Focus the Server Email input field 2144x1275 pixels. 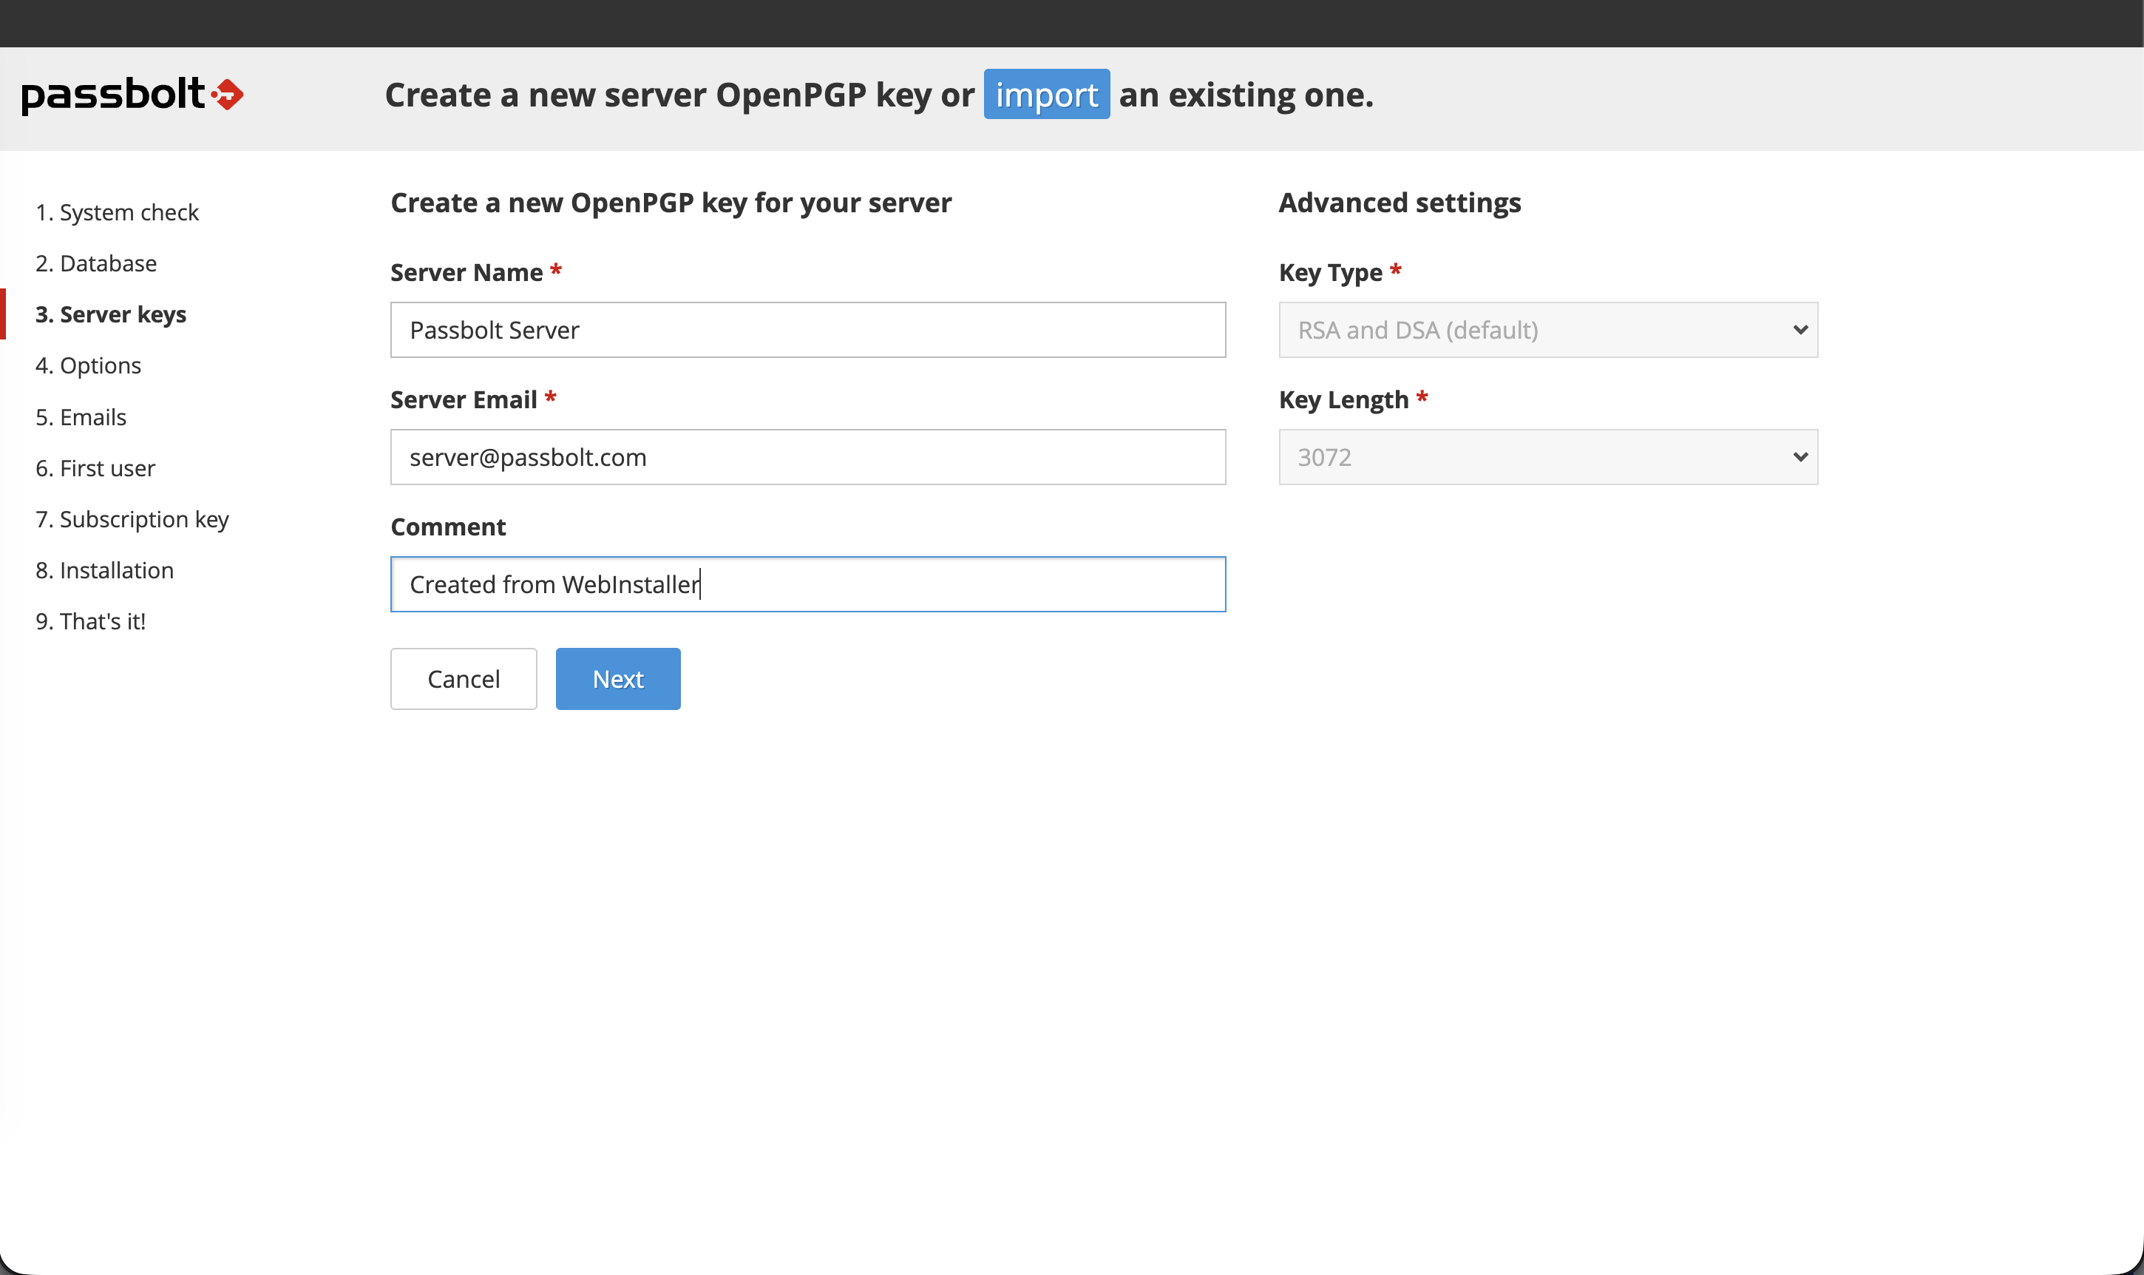(x=807, y=457)
